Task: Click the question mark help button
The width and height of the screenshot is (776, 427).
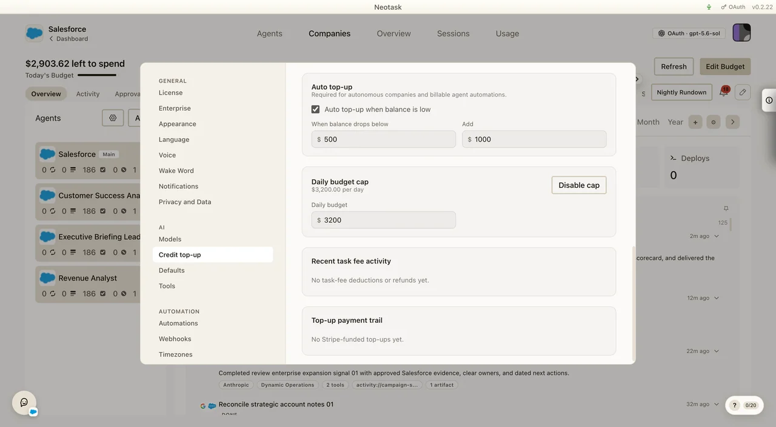Action: 735,405
